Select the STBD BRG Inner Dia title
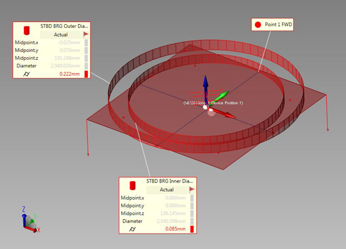The image size is (346, 249). [170, 181]
